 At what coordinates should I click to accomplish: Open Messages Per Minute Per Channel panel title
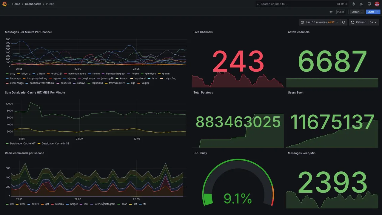(x=28, y=32)
